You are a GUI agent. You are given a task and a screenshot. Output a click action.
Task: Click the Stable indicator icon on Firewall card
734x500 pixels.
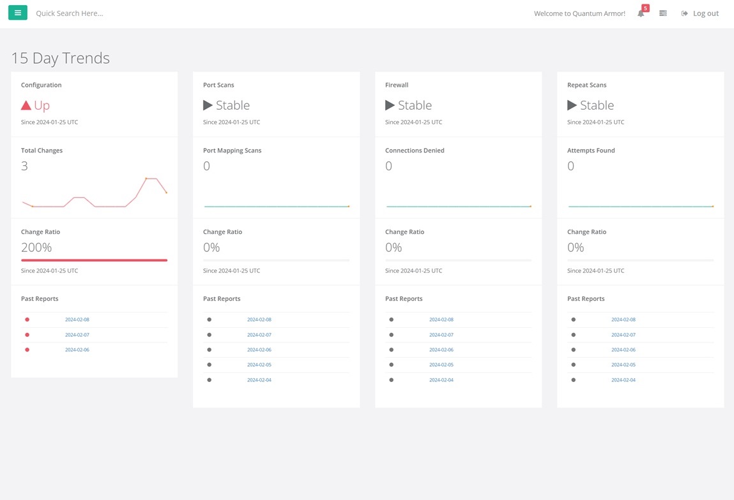tap(390, 105)
